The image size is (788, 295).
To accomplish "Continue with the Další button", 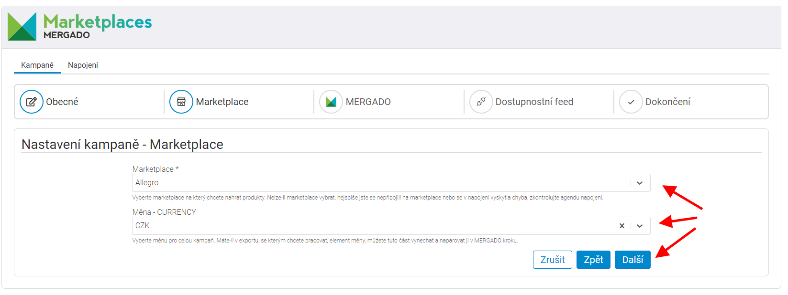I will [x=633, y=260].
